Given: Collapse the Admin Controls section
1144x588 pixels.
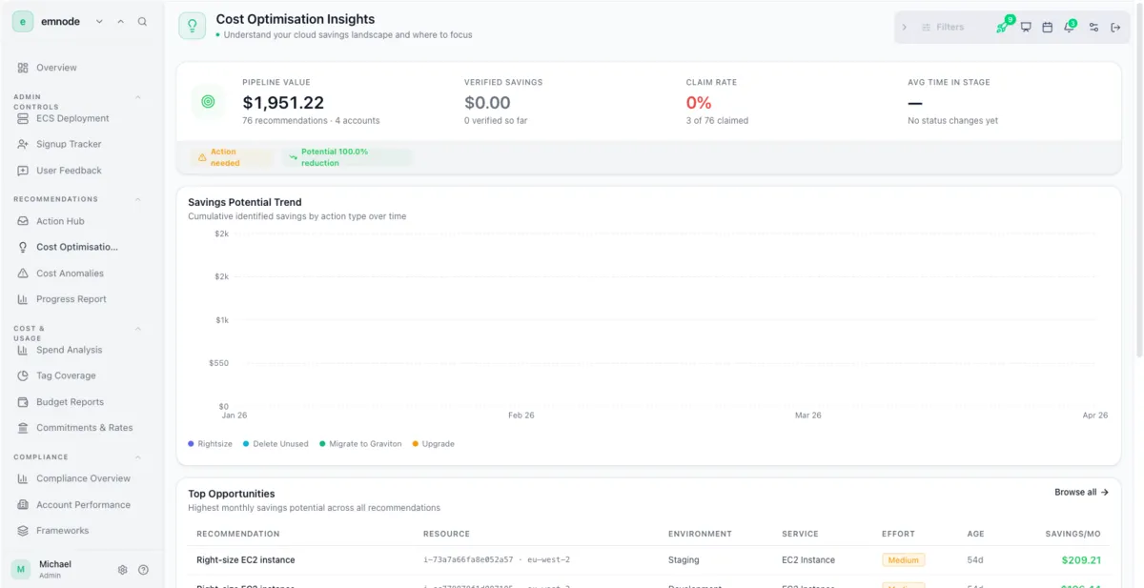Looking at the screenshot, I should (x=137, y=97).
